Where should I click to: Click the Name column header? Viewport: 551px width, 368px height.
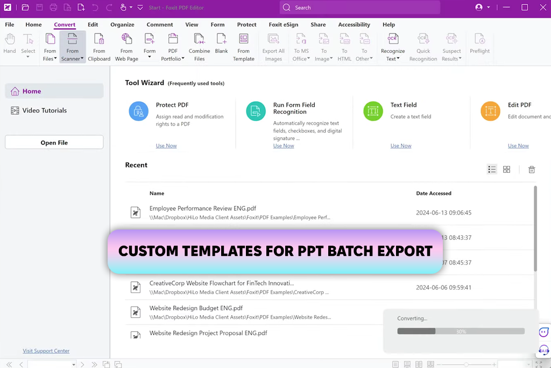157,193
